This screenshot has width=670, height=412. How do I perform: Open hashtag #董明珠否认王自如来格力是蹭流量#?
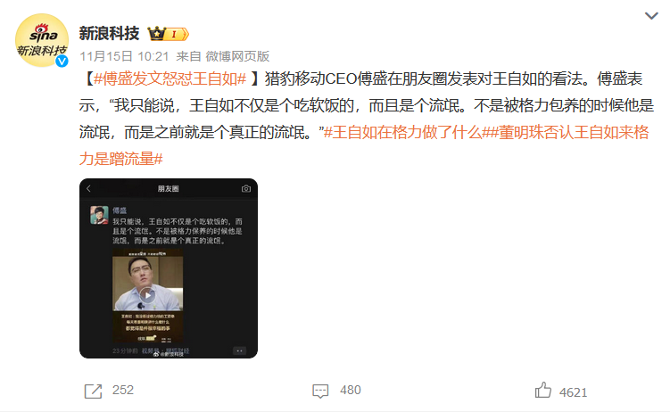[x=364, y=145]
